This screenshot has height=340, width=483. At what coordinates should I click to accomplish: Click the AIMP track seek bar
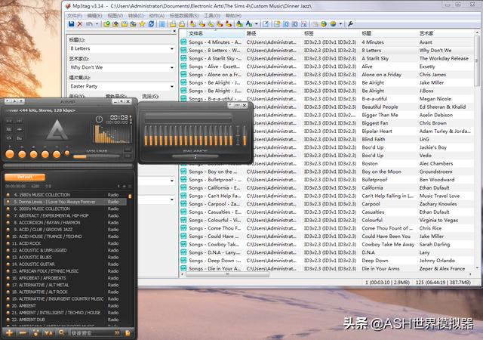68,166
